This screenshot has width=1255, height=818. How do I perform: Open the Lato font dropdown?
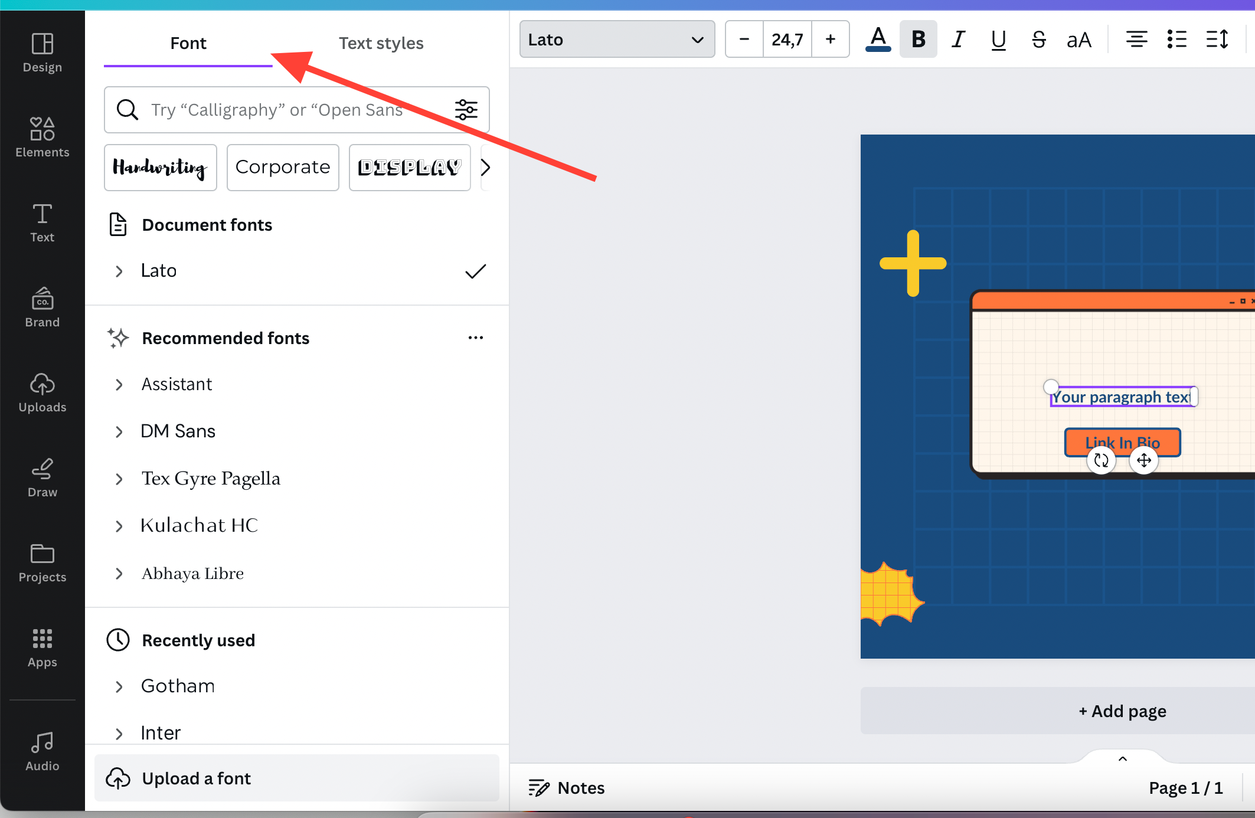coord(615,38)
